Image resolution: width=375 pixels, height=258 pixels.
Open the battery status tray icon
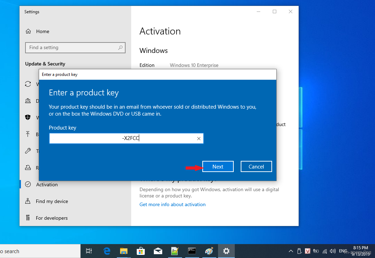pyautogui.click(x=316, y=251)
